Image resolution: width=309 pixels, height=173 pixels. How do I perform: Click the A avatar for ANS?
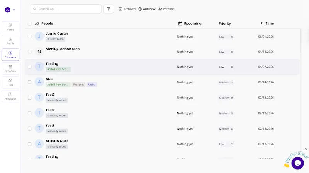39,82
